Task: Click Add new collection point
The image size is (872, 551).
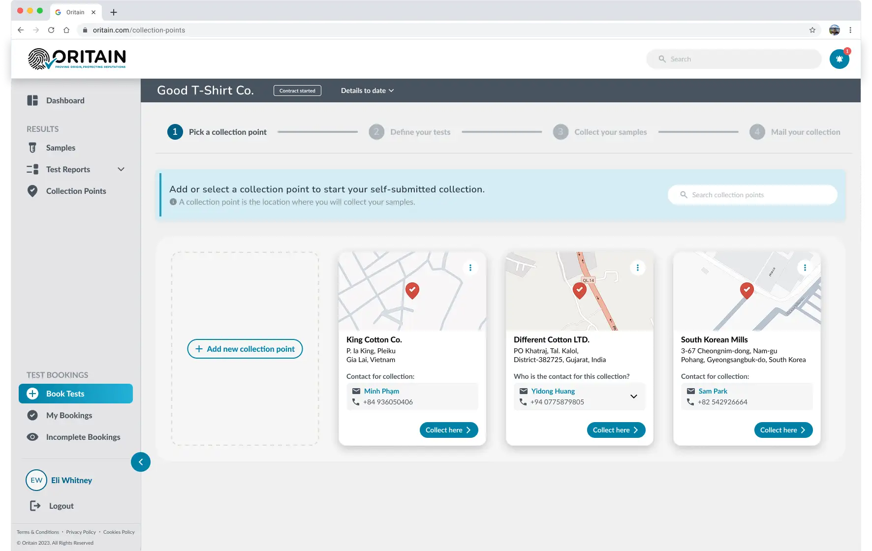Action: click(245, 349)
